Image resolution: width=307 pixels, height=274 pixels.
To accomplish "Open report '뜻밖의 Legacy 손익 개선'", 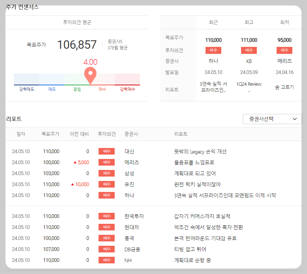I will coord(200,152).
